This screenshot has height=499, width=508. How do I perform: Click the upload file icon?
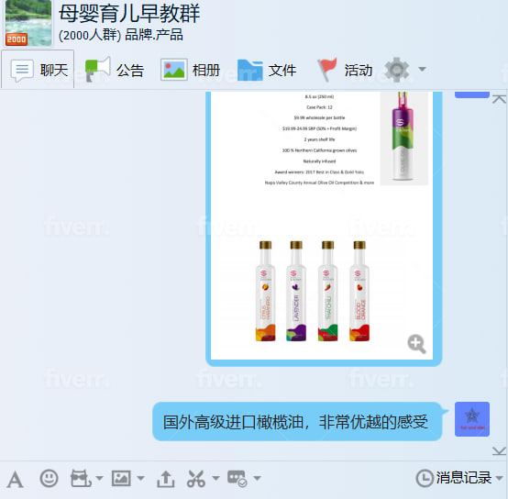point(166,479)
